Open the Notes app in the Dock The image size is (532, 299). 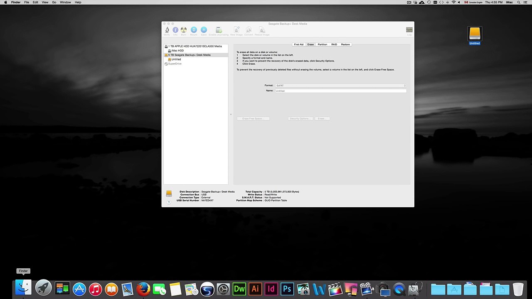175,289
